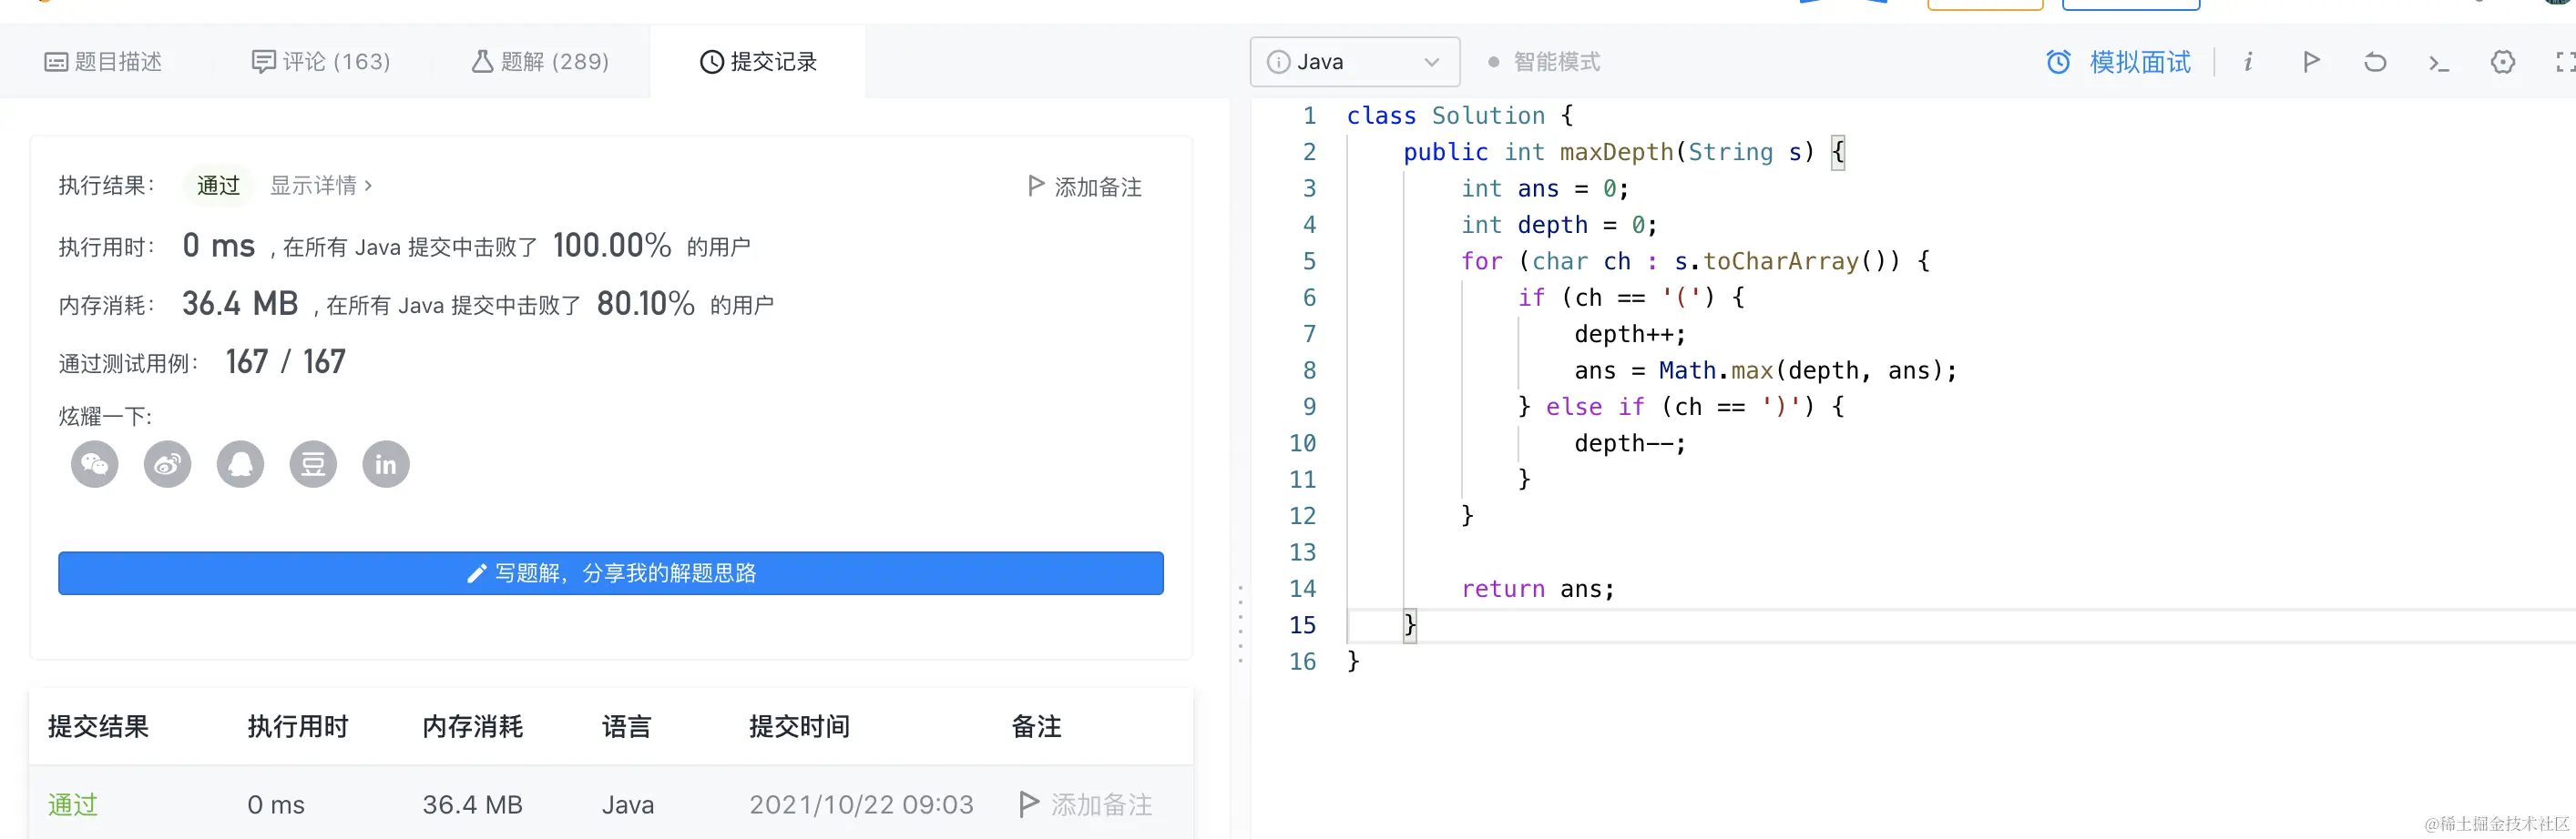Click 写题解，分享我的解题思路 button
This screenshot has width=2576, height=839.
pos(611,573)
